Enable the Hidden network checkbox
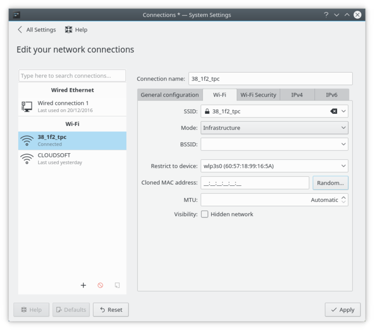This screenshot has height=330, width=374. [x=204, y=214]
